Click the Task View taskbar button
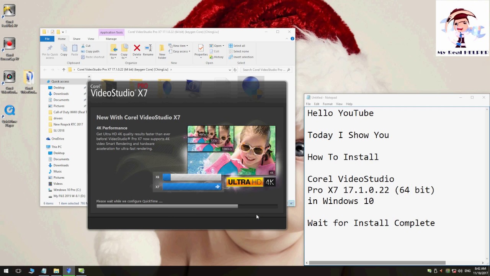490x276 pixels. [x=18, y=271]
